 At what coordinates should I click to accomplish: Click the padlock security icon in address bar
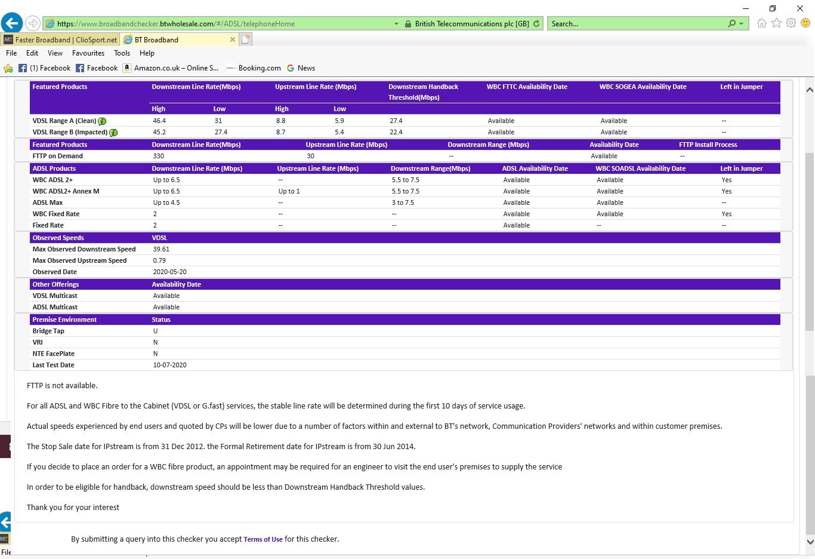408,24
